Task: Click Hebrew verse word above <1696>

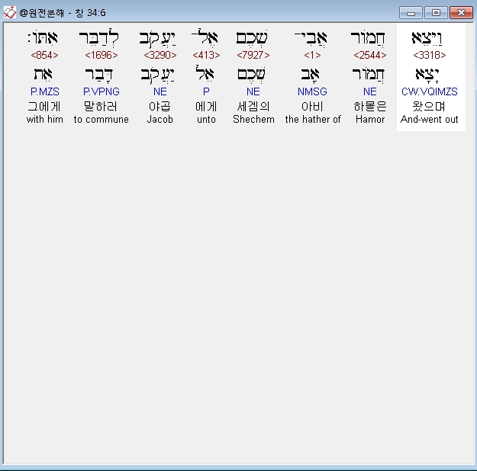Action: [x=99, y=39]
